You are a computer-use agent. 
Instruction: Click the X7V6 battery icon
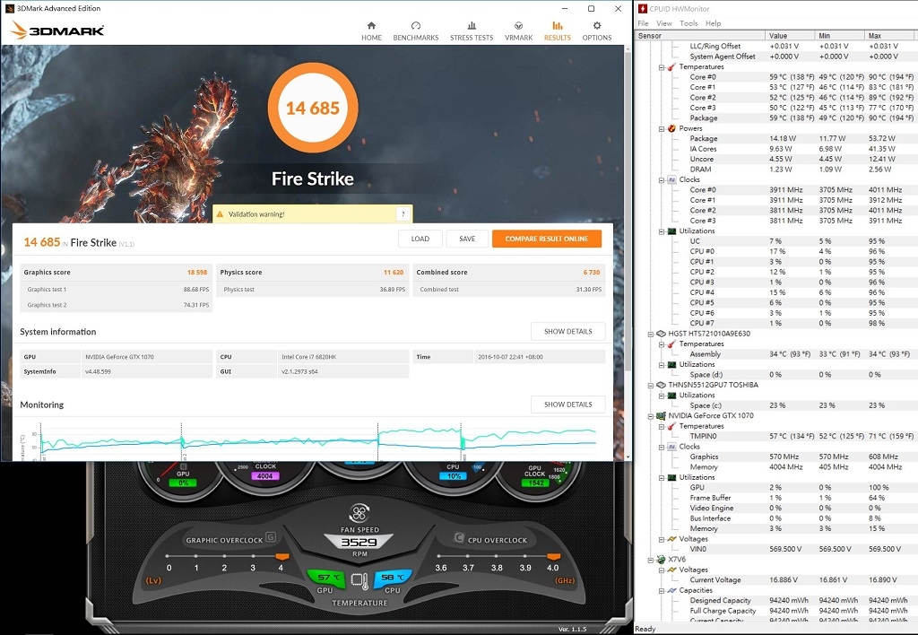(661, 560)
